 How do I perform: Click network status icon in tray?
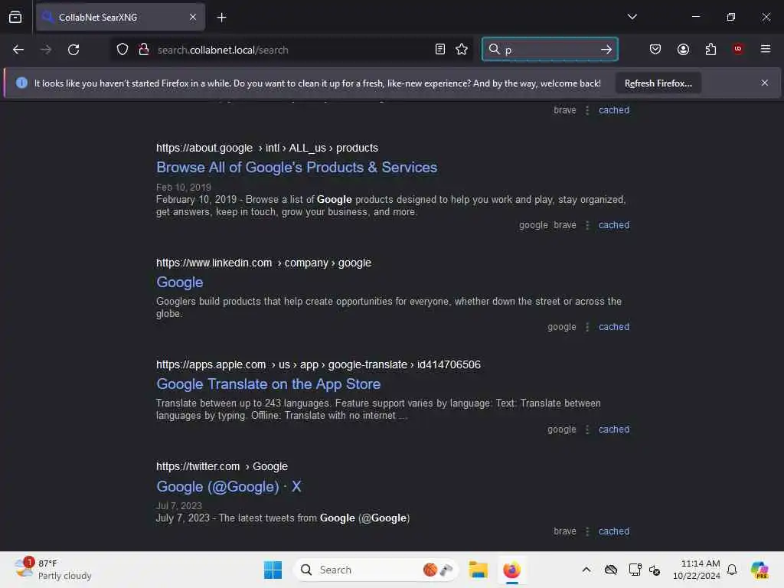635,570
